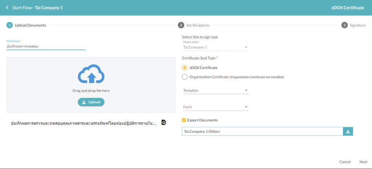Screen dimensions: 372x169
Task: Open the site dropdown showing Tai Company 1
Action: [x=215, y=47]
